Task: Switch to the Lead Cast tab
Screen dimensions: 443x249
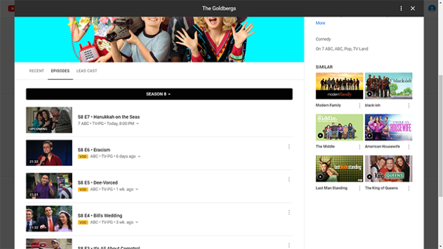Action: 86,71
